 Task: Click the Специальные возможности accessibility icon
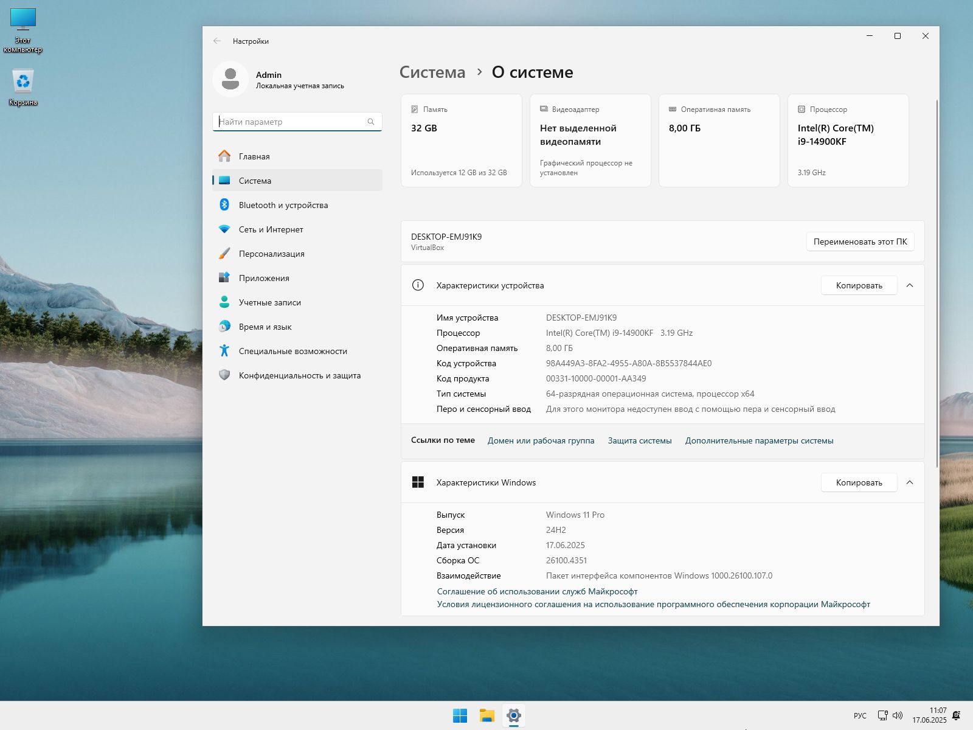(224, 351)
